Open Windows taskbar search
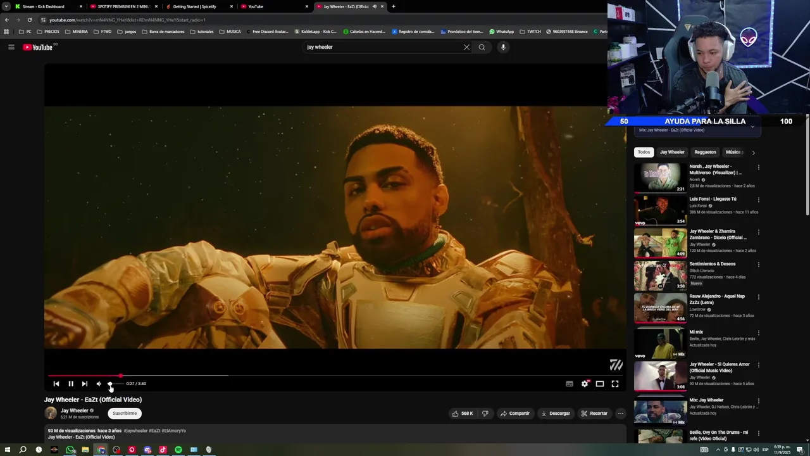This screenshot has width=810, height=456. click(23, 450)
